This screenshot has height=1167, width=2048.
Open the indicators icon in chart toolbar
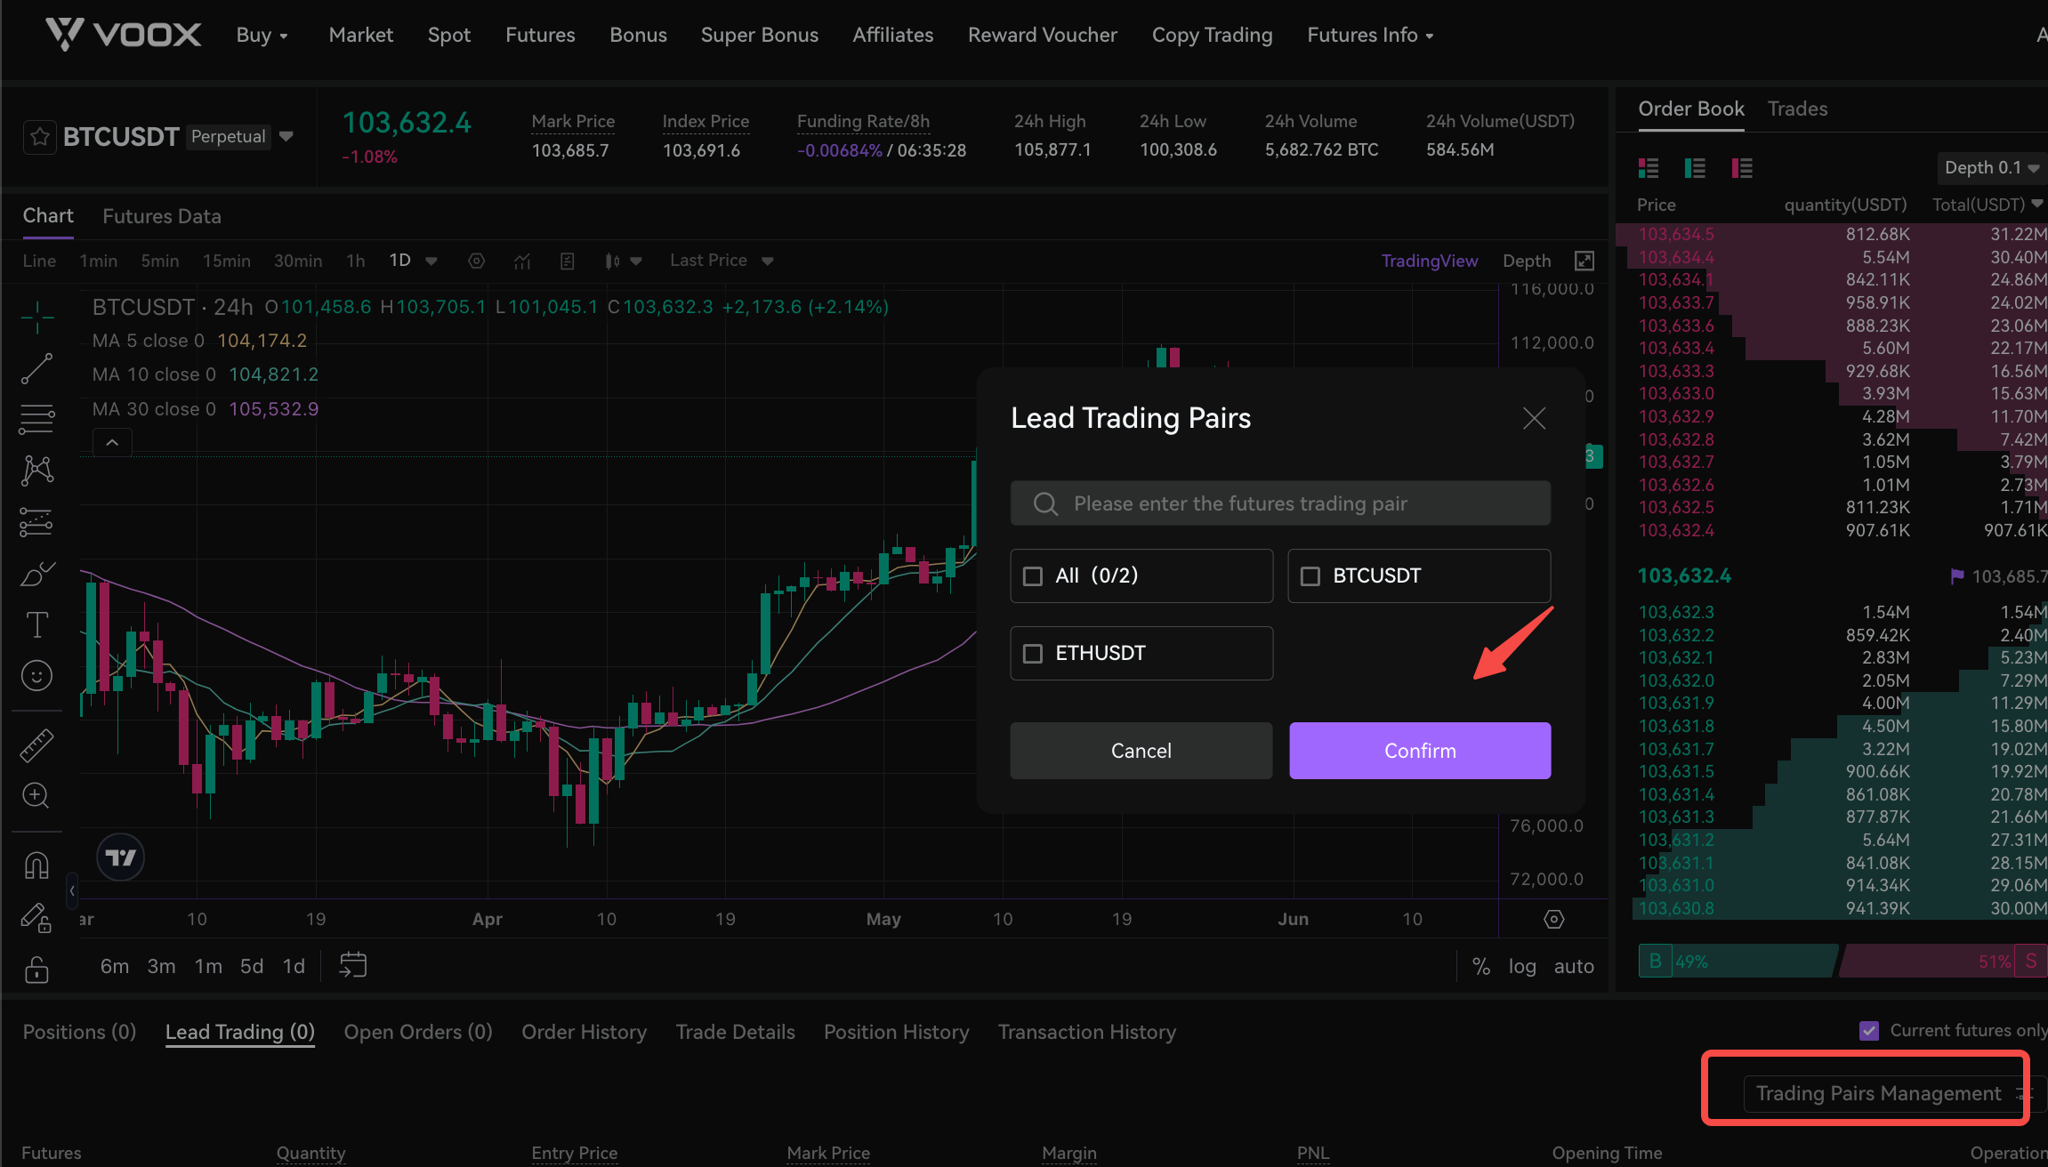tap(522, 261)
